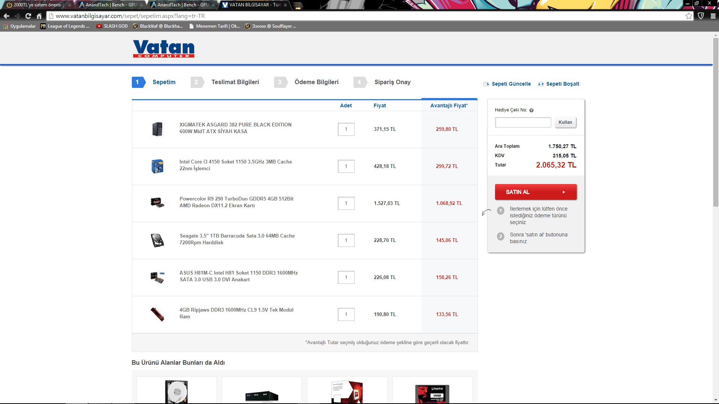
Task: Click the Xigmatek Asgard case product image
Action: (x=157, y=129)
